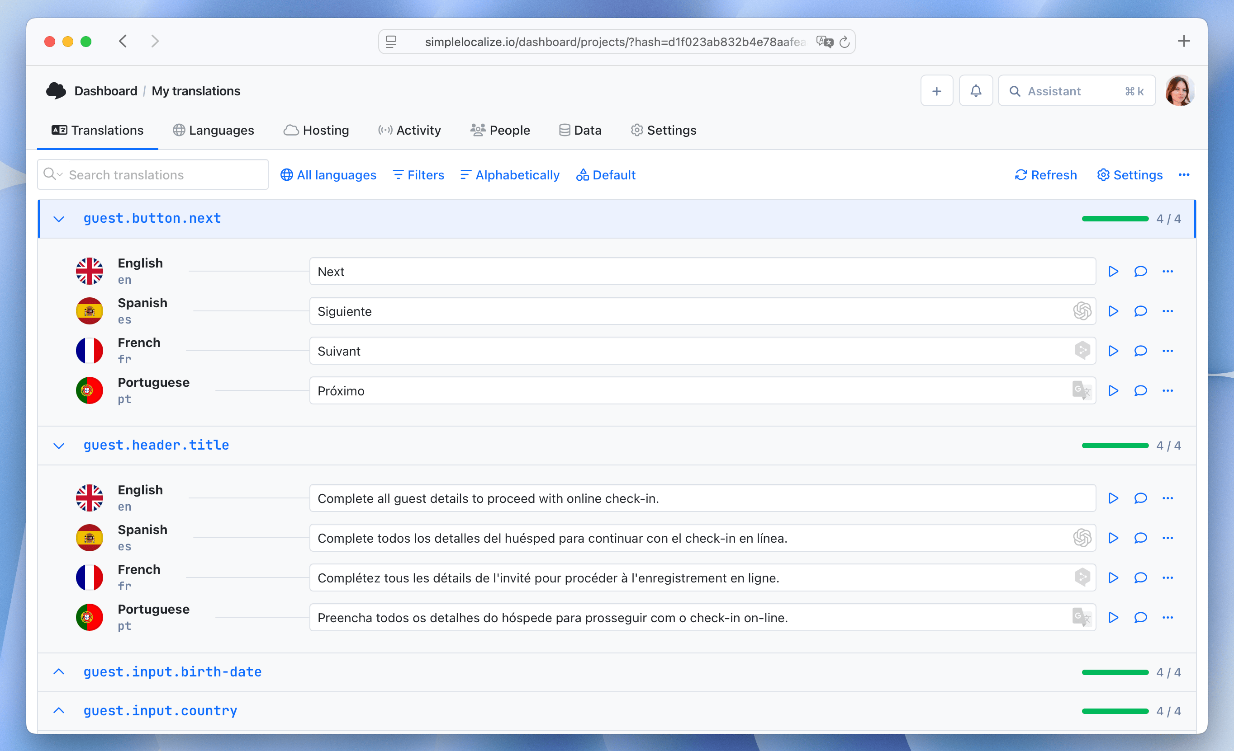1234x751 pixels.
Task: Click the browser address bar URL
Action: [x=616, y=42]
